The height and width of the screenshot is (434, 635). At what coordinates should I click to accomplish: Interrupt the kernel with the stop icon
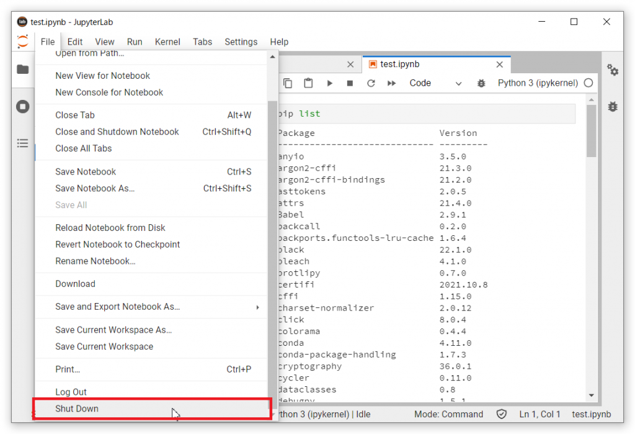point(350,83)
